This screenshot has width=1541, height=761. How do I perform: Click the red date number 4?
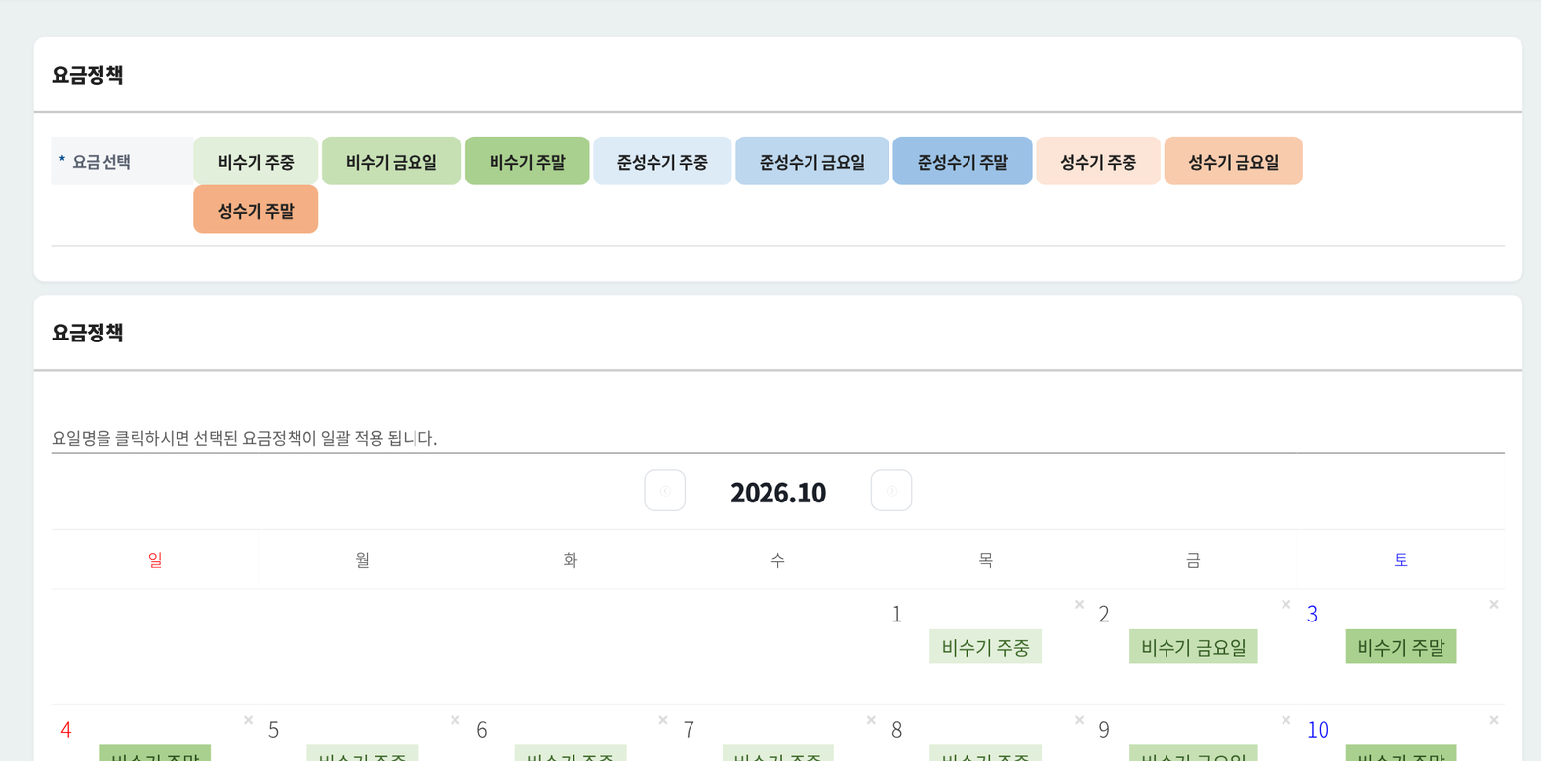point(66,730)
